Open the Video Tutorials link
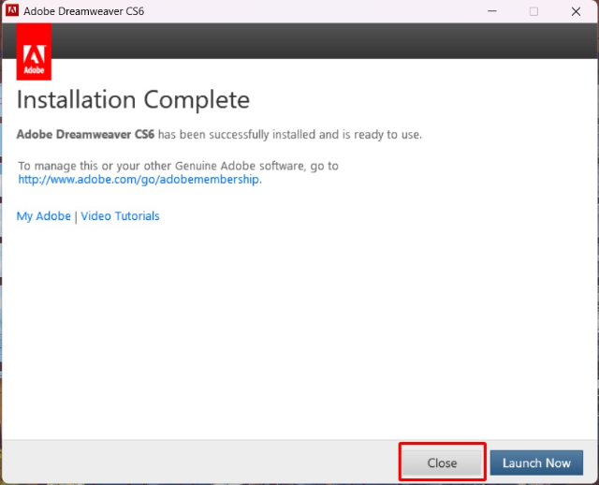 (x=120, y=216)
